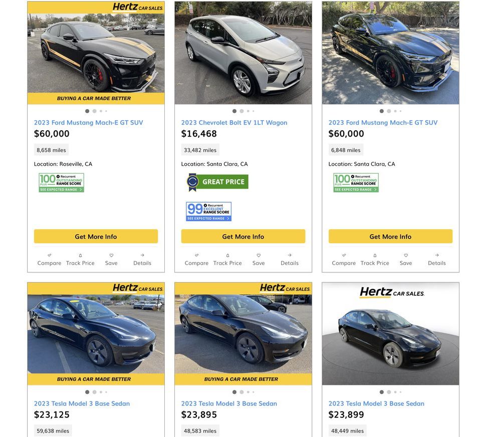Click the Great Price badge on Bolt EV
Screen dimensions: 481x437
217,182
